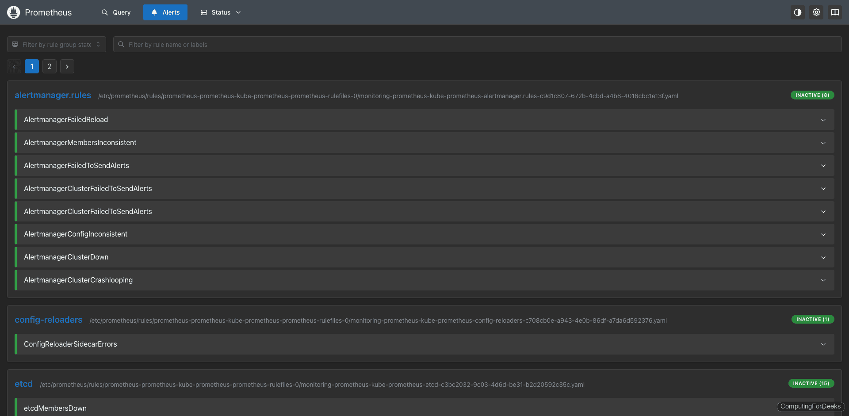Go to next page with the arrow icon
The height and width of the screenshot is (416, 849).
coord(67,66)
